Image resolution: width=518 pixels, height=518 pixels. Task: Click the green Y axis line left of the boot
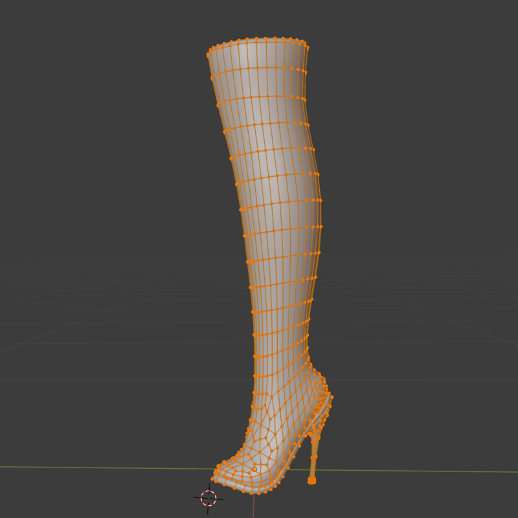coord(97,467)
